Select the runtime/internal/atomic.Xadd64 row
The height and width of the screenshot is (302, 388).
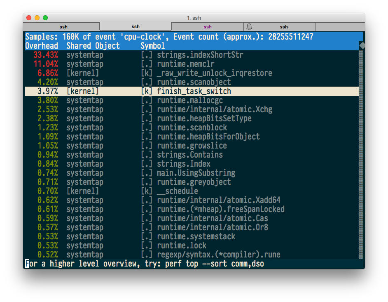pyautogui.click(x=192, y=200)
